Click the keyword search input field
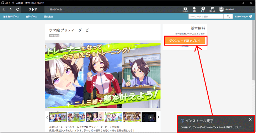This screenshot has height=133, width=256. click(x=206, y=16)
